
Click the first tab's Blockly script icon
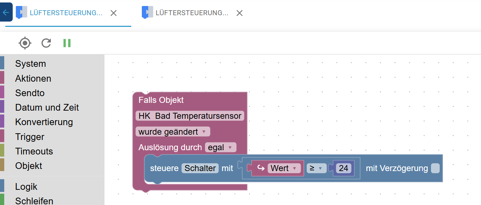pos(22,12)
